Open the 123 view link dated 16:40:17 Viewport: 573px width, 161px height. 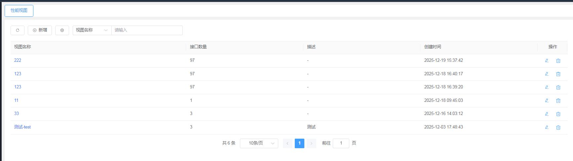(x=18, y=74)
